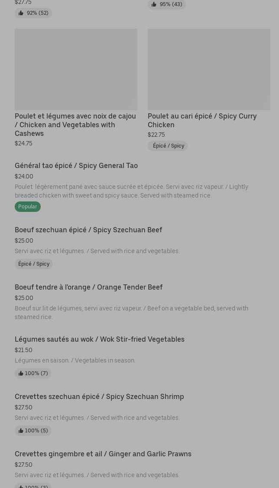
Task: Click the 100% (7) rating under Wok Stir-fried Vegetables
Action: click(x=33, y=373)
